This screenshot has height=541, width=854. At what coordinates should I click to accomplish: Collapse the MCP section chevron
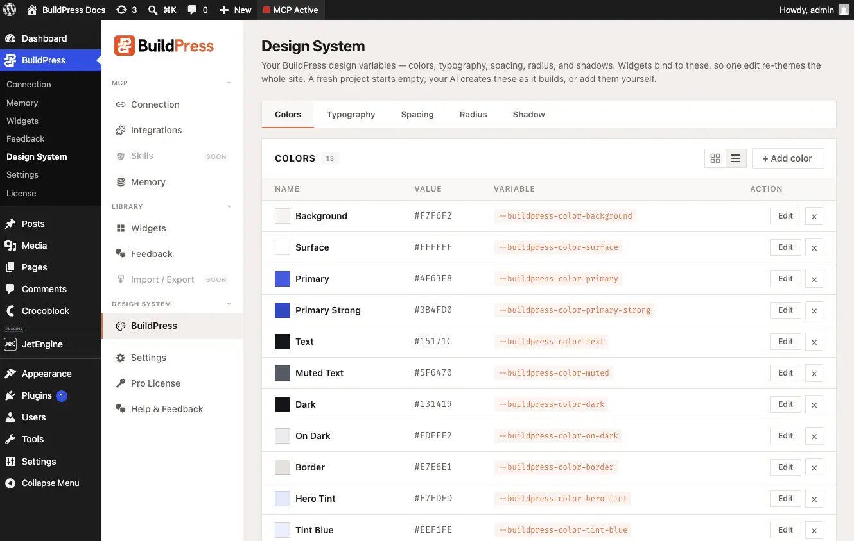coord(229,83)
